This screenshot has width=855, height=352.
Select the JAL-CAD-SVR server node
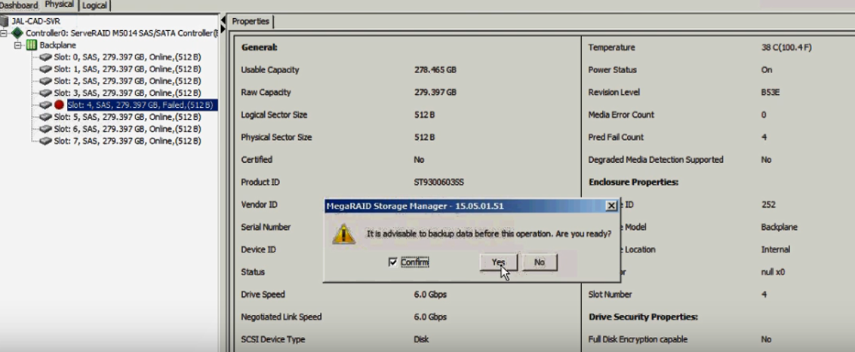click(36, 21)
